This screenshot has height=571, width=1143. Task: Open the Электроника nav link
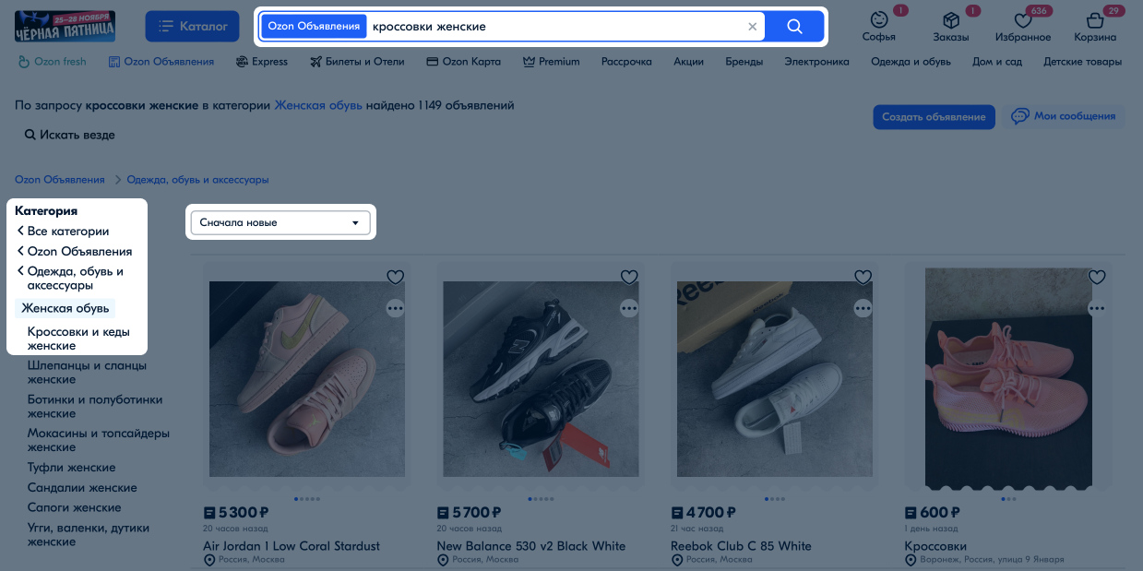click(x=816, y=62)
